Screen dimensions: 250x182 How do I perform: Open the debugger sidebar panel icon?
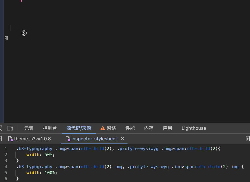pos(248,139)
